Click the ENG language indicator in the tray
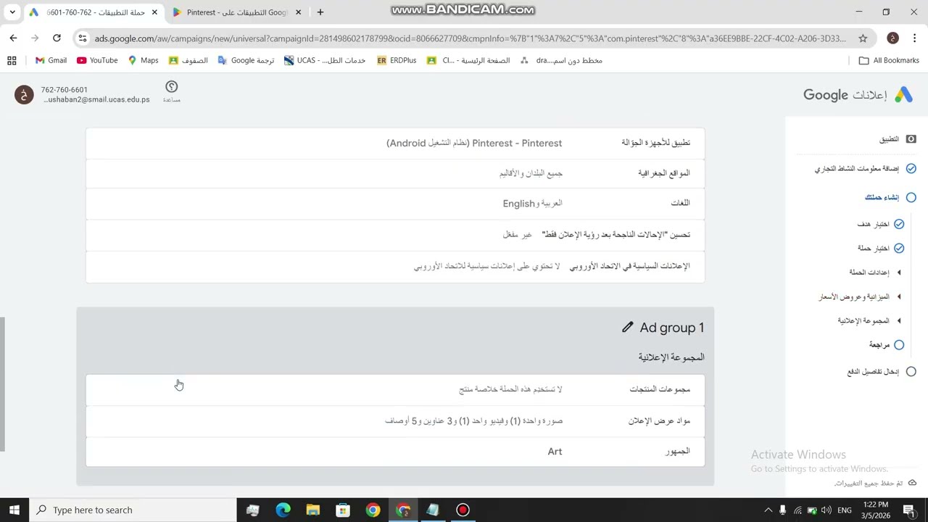This screenshot has height=522, width=928. (845, 510)
